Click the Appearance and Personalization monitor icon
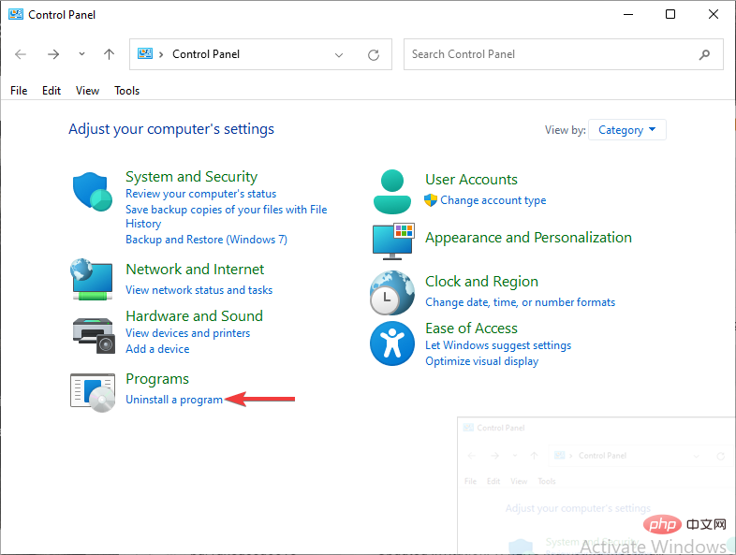 click(x=393, y=241)
